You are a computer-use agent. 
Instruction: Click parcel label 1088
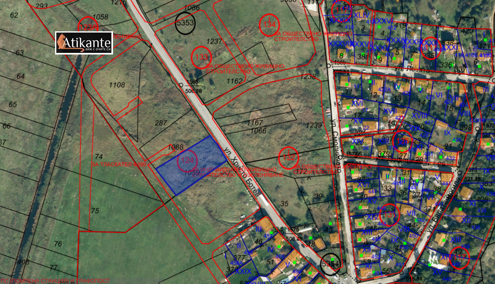click(x=175, y=147)
